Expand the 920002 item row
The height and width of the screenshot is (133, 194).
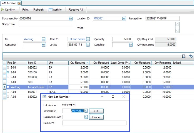(8, 67)
